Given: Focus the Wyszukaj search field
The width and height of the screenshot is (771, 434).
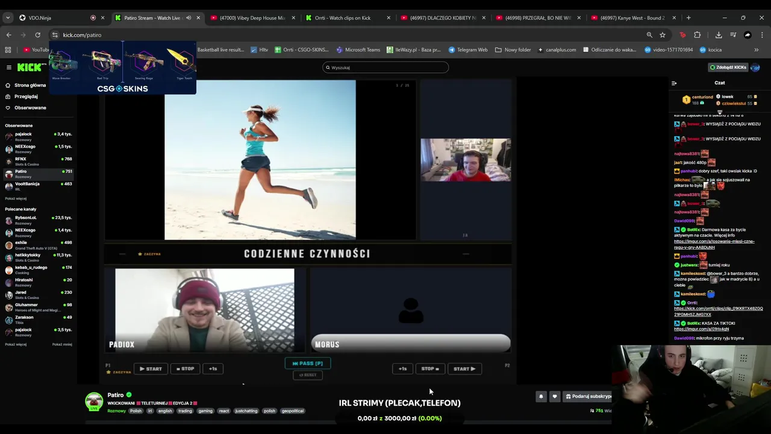Looking at the screenshot, I should (385, 68).
